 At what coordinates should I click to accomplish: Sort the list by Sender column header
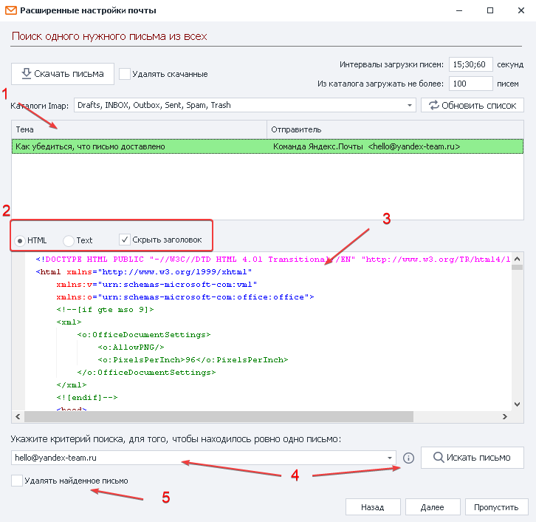click(395, 129)
